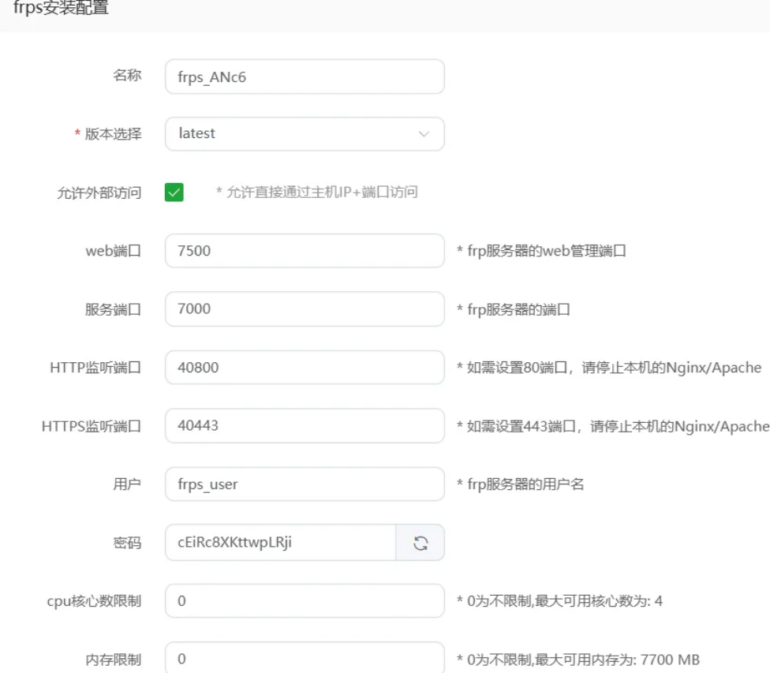Click the 内存限制 input field

point(304,659)
